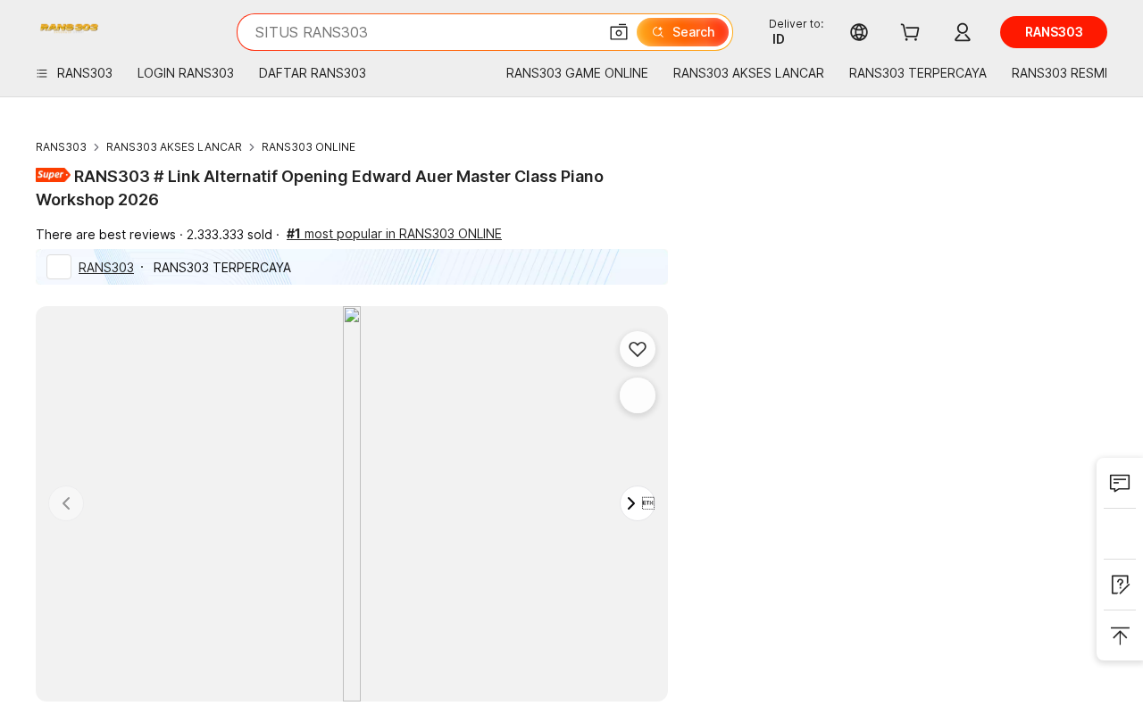Expand the RANS303 categories list menu
1143x714 pixels.
tap(75, 73)
